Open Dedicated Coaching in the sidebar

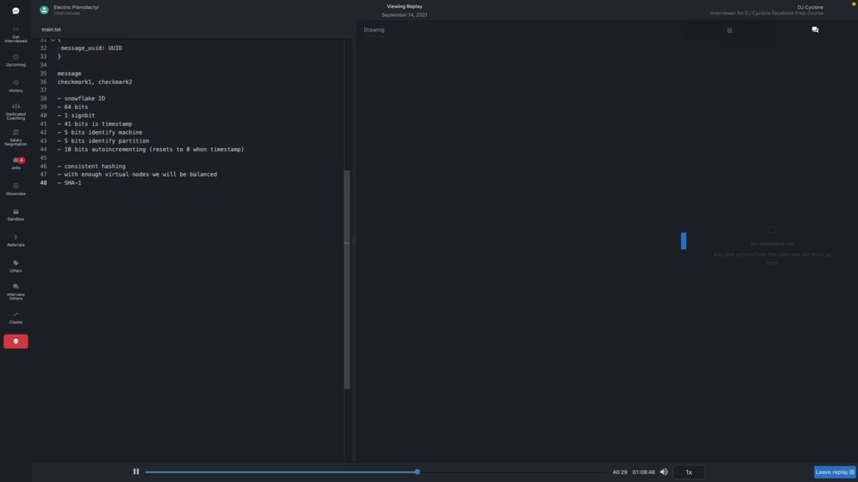15,112
